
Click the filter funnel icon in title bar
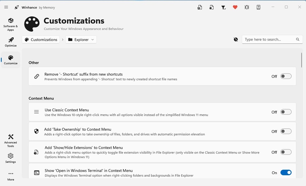(x=223, y=7)
